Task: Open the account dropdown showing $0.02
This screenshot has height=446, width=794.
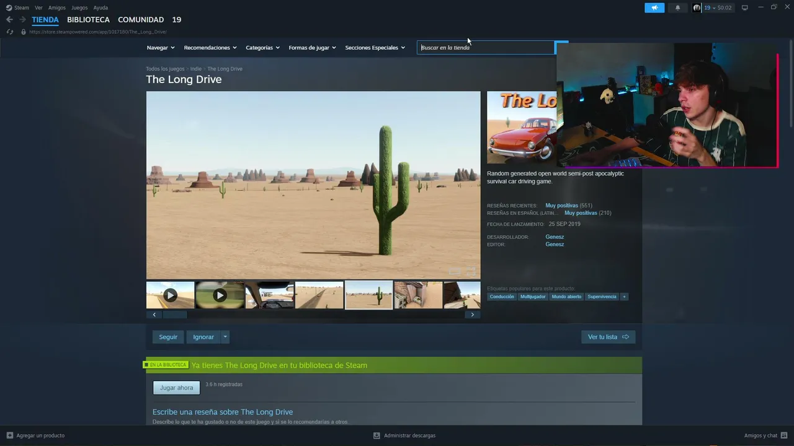Action: (718, 7)
